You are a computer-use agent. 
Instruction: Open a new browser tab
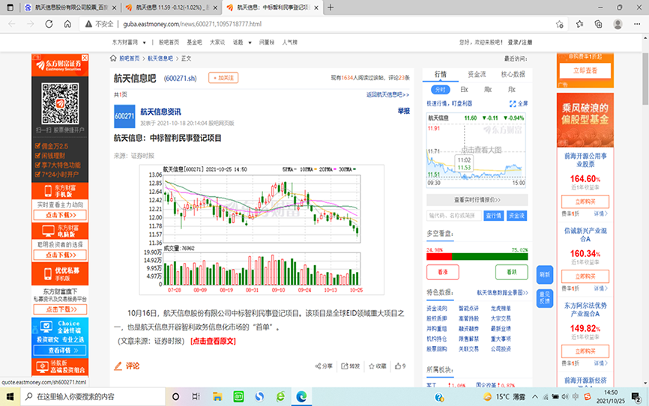330,7
